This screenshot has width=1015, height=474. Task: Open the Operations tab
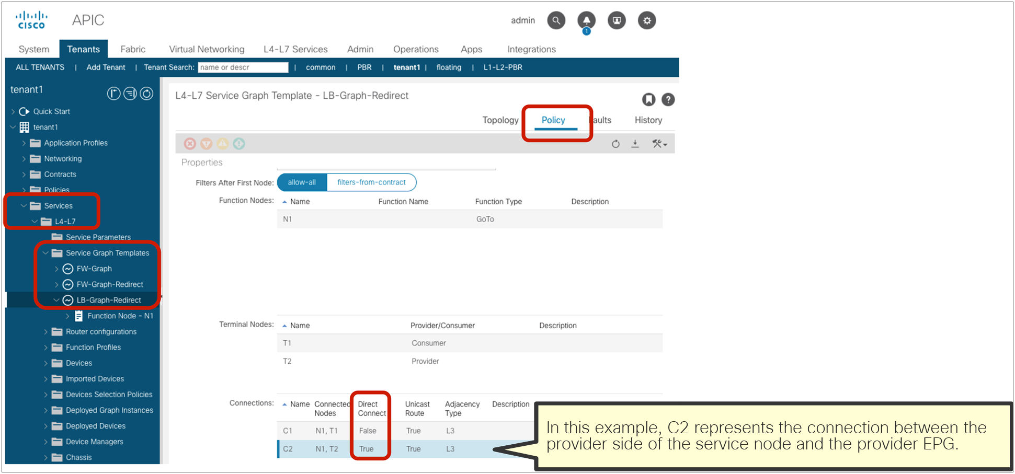(x=416, y=49)
